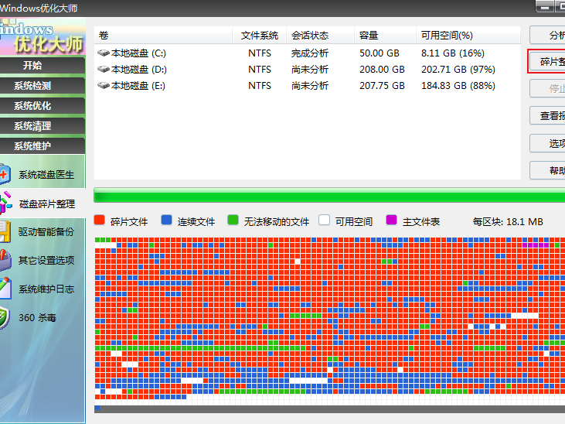The width and height of the screenshot is (565, 424).
Task: Open the 系统优化 section
Action: tap(43, 106)
